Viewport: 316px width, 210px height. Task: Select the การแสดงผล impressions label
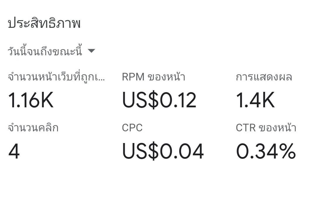264,77
